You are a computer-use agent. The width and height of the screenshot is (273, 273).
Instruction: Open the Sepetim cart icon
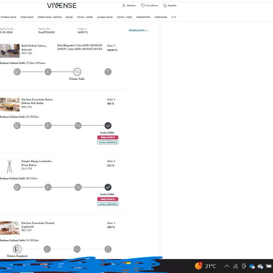click(165, 6)
